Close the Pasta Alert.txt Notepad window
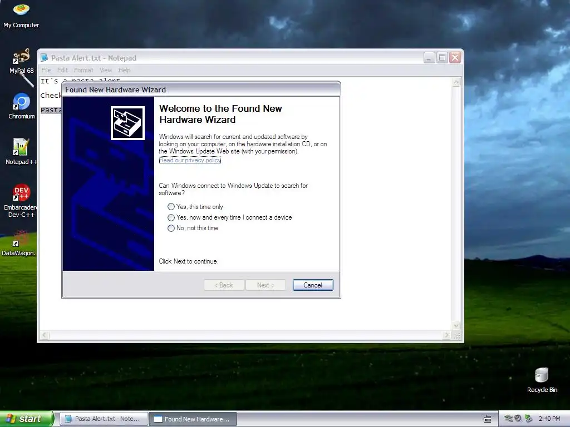Image resolution: width=570 pixels, height=427 pixels. click(455, 57)
